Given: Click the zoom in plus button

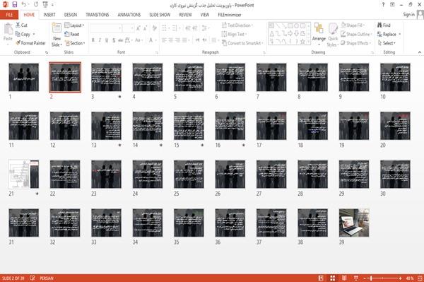Looking at the screenshot, I should [x=400, y=278].
